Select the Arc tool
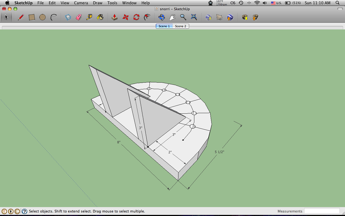This screenshot has width=345, height=216. point(54,17)
